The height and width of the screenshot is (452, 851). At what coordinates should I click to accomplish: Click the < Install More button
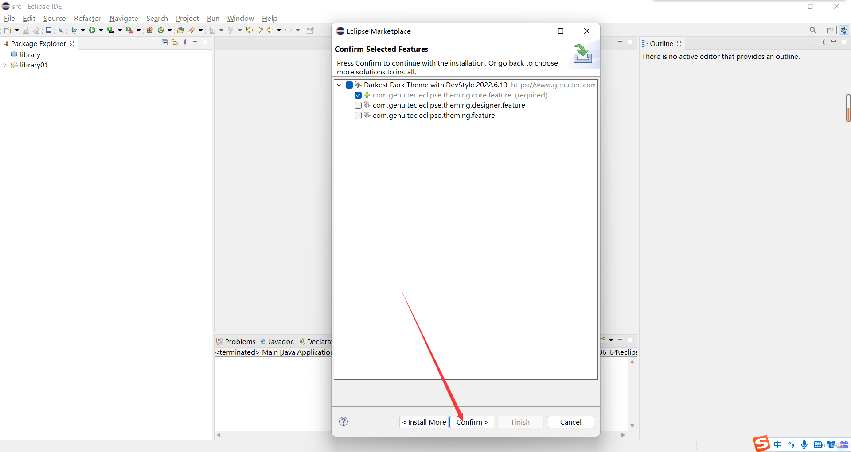point(424,422)
